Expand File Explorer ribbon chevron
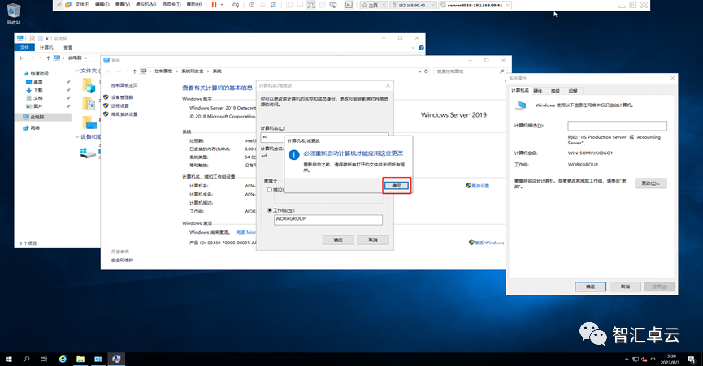The width and height of the screenshot is (703, 366). [414, 48]
